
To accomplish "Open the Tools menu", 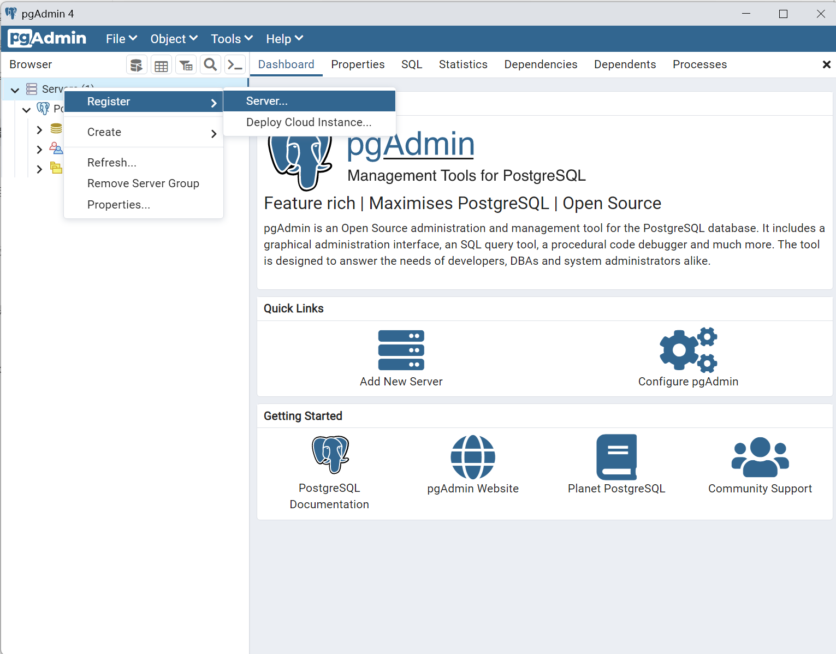I will tap(232, 39).
